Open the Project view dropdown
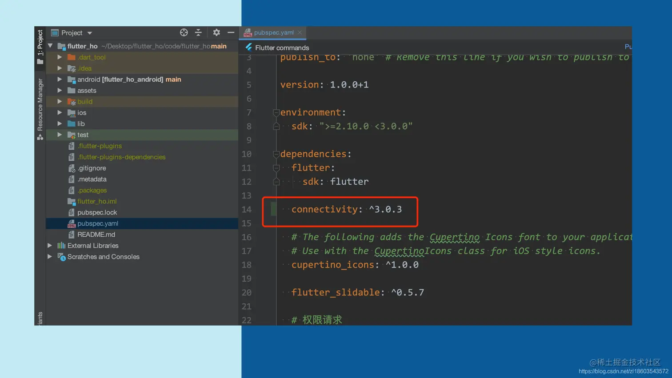 pos(90,33)
